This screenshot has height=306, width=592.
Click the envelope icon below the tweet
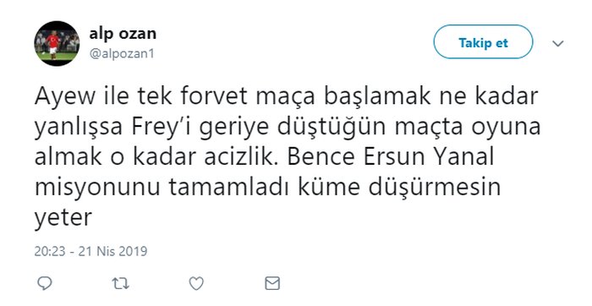tap(272, 283)
